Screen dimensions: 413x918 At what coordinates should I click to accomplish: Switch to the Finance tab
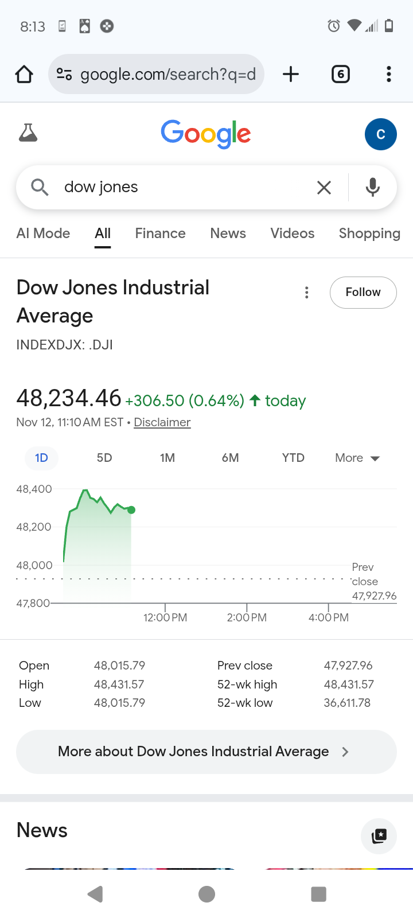(160, 234)
